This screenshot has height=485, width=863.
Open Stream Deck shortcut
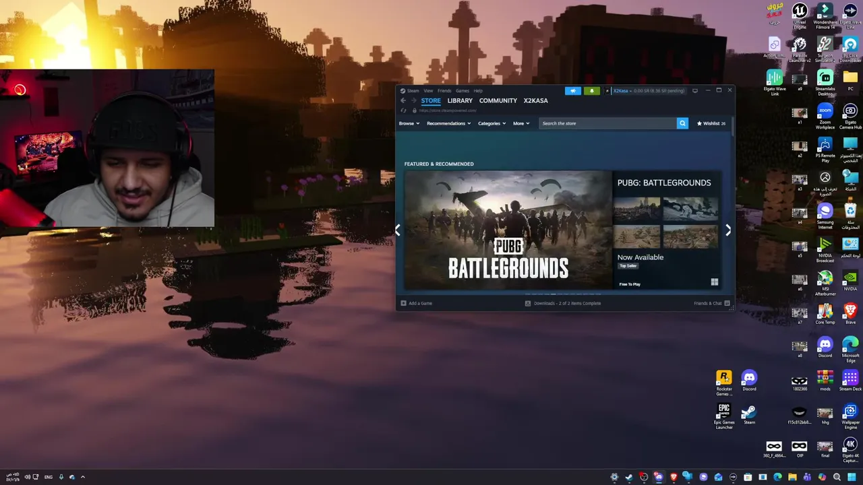[x=850, y=381]
